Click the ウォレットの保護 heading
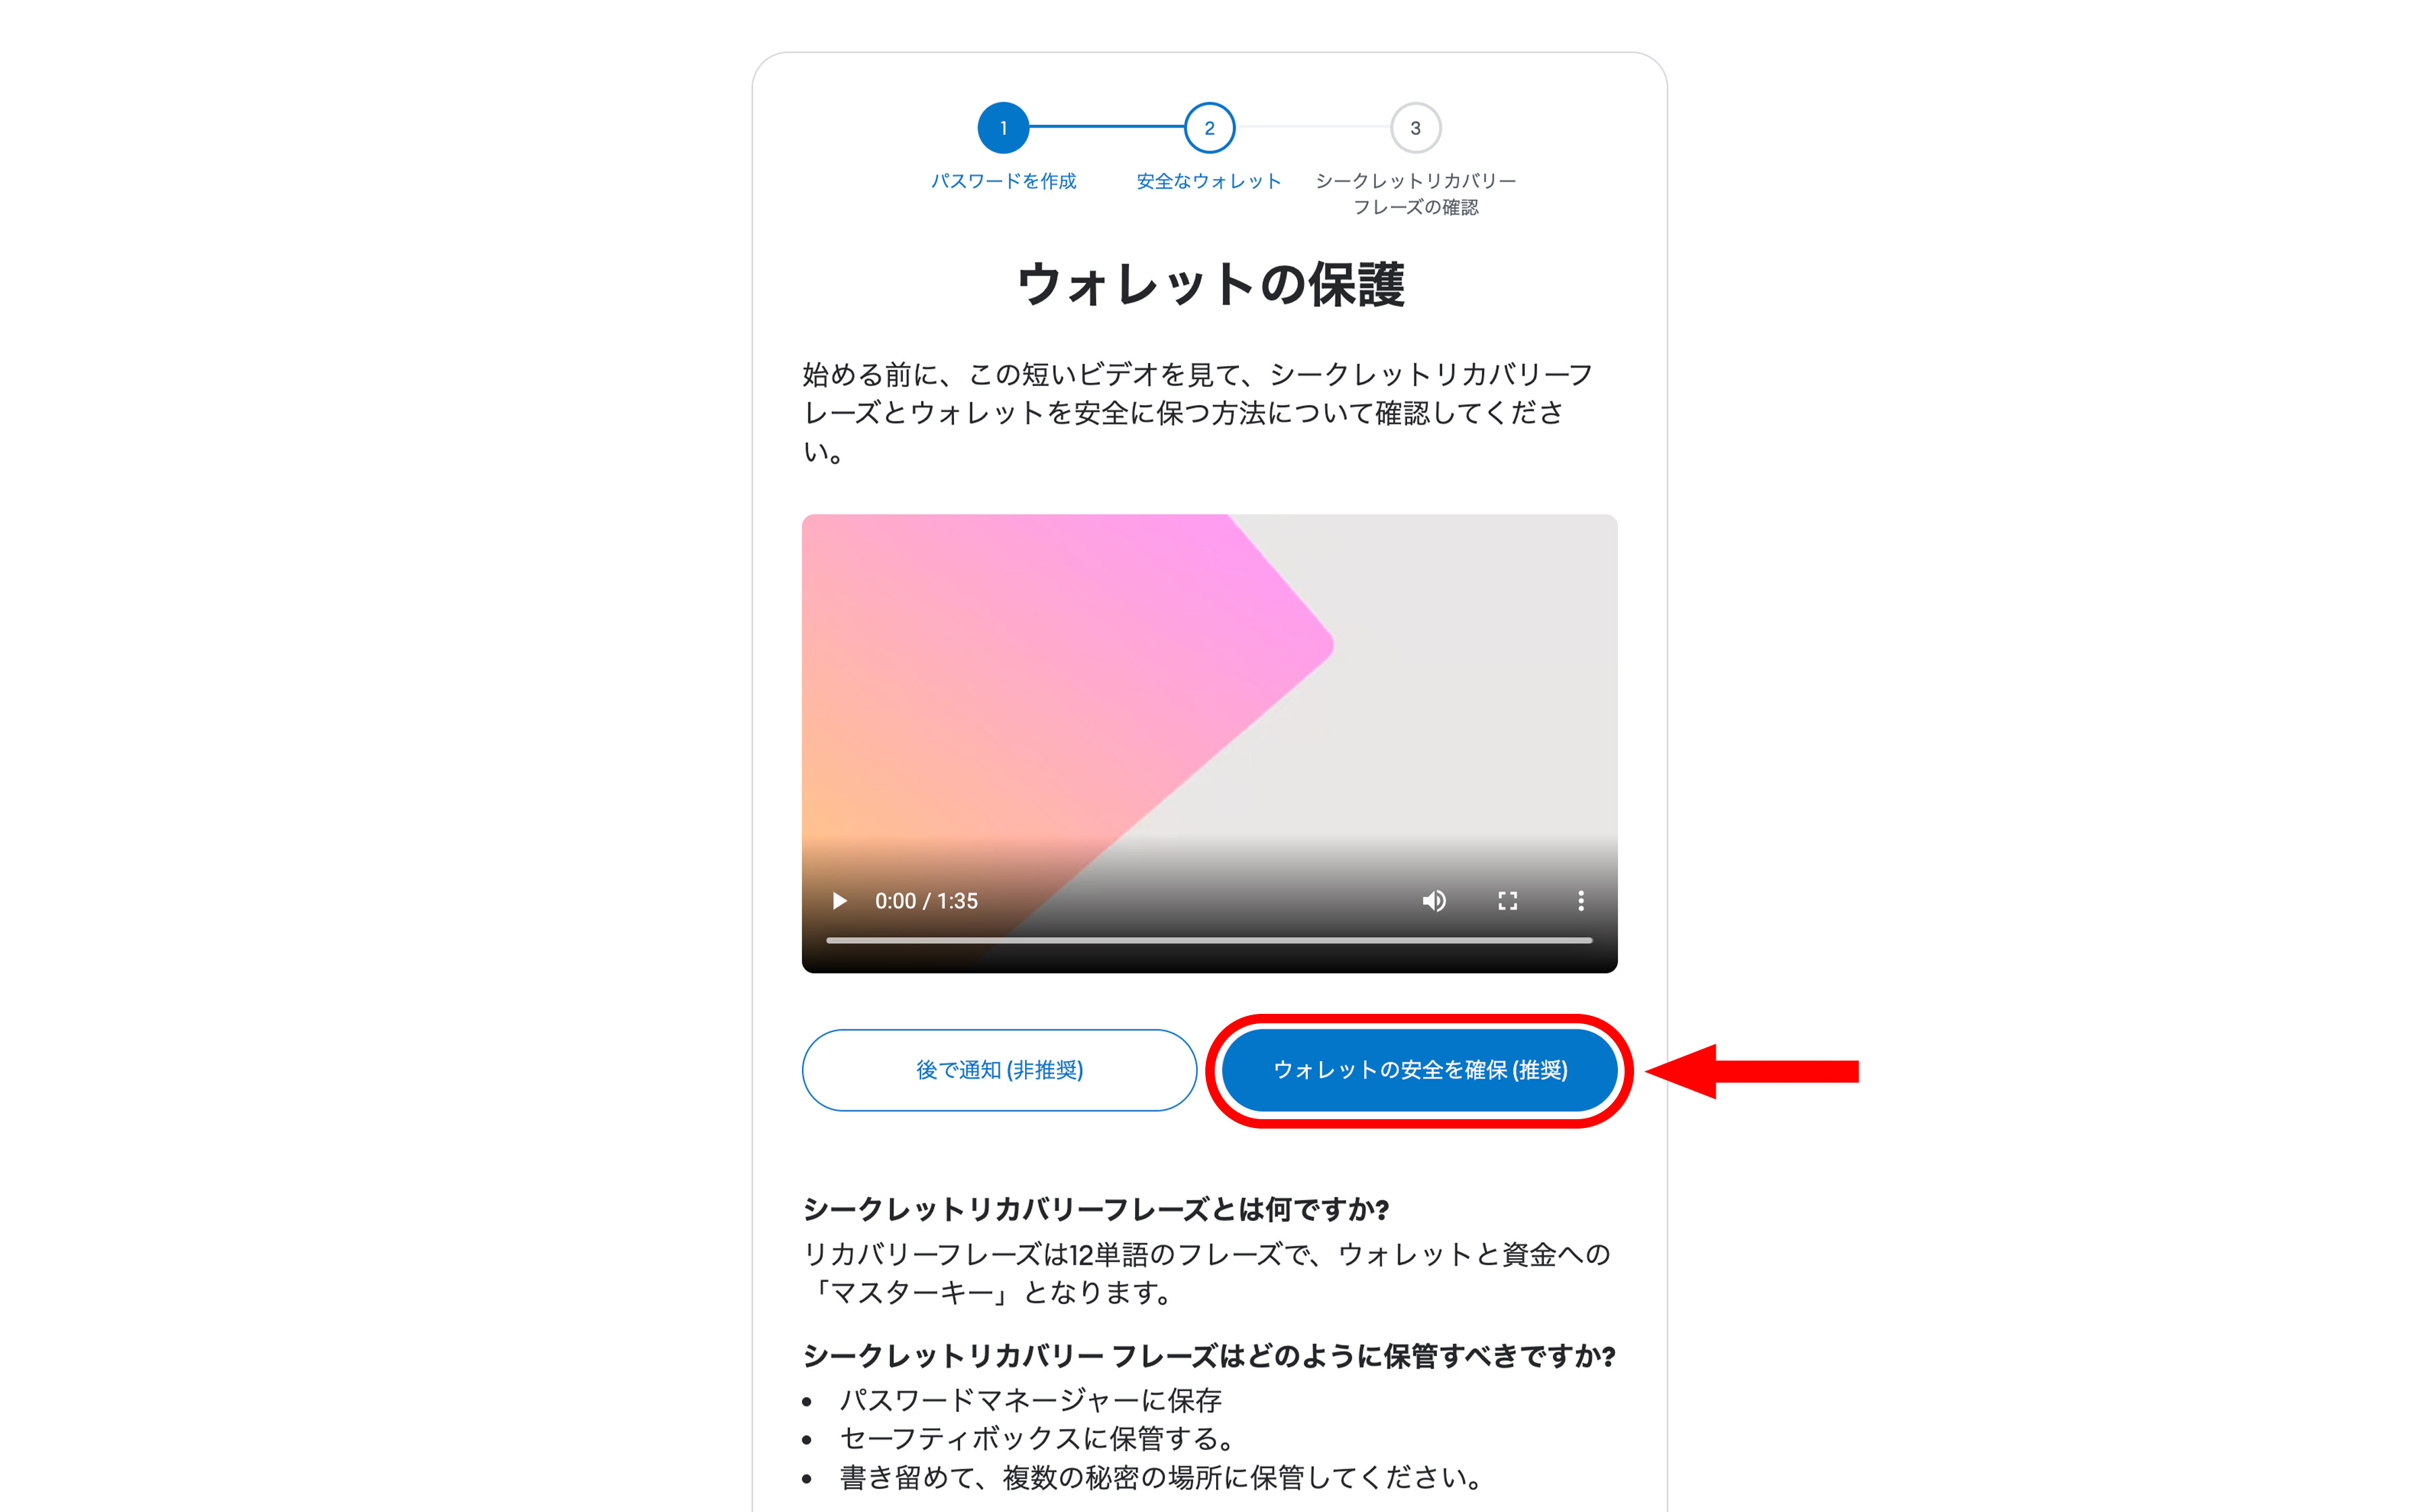This screenshot has height=1512, width=2420. tap(1210, 285)
